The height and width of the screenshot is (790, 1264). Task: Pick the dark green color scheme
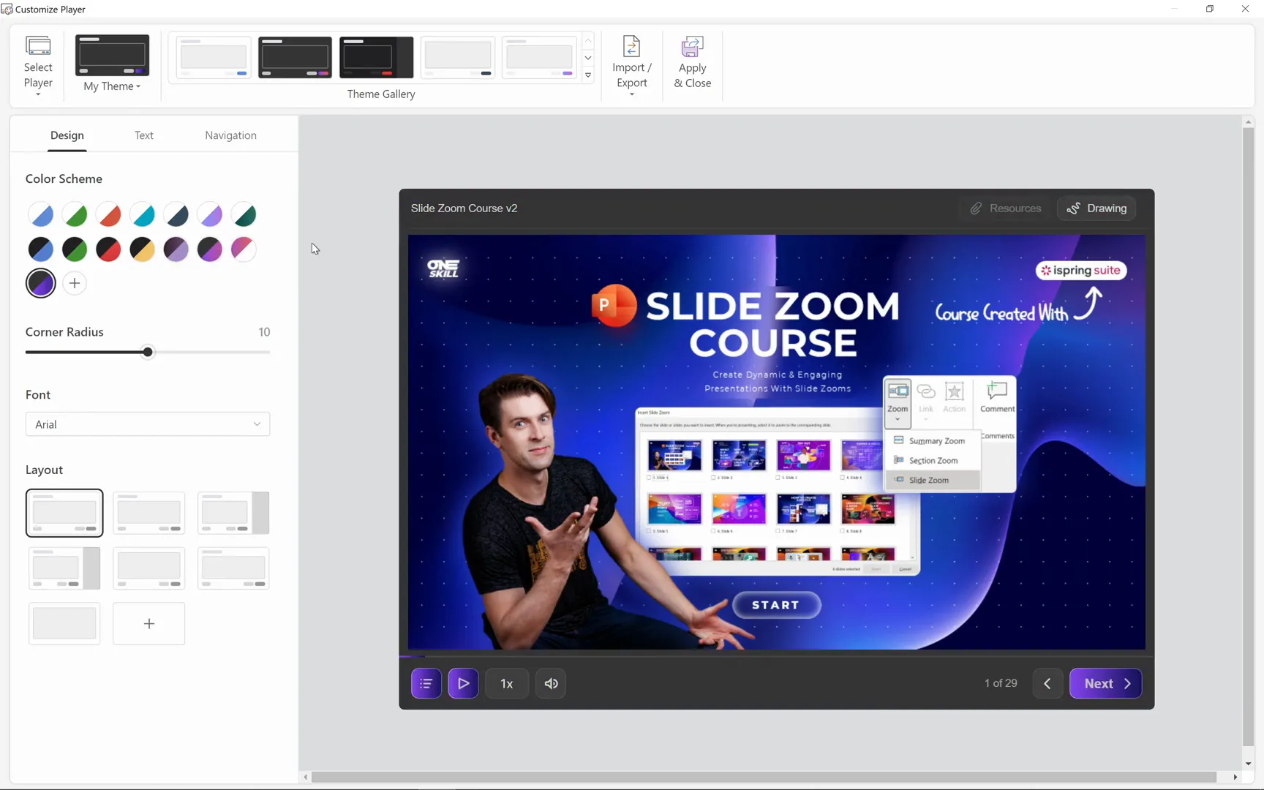point(75,249)
